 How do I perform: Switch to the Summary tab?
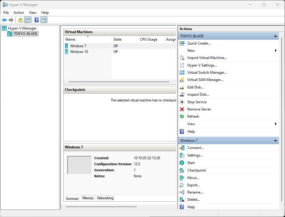pyautogui.click(x=72, y=198)
